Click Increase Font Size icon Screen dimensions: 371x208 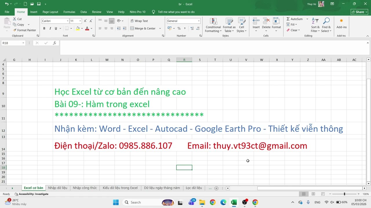(85, 21)
